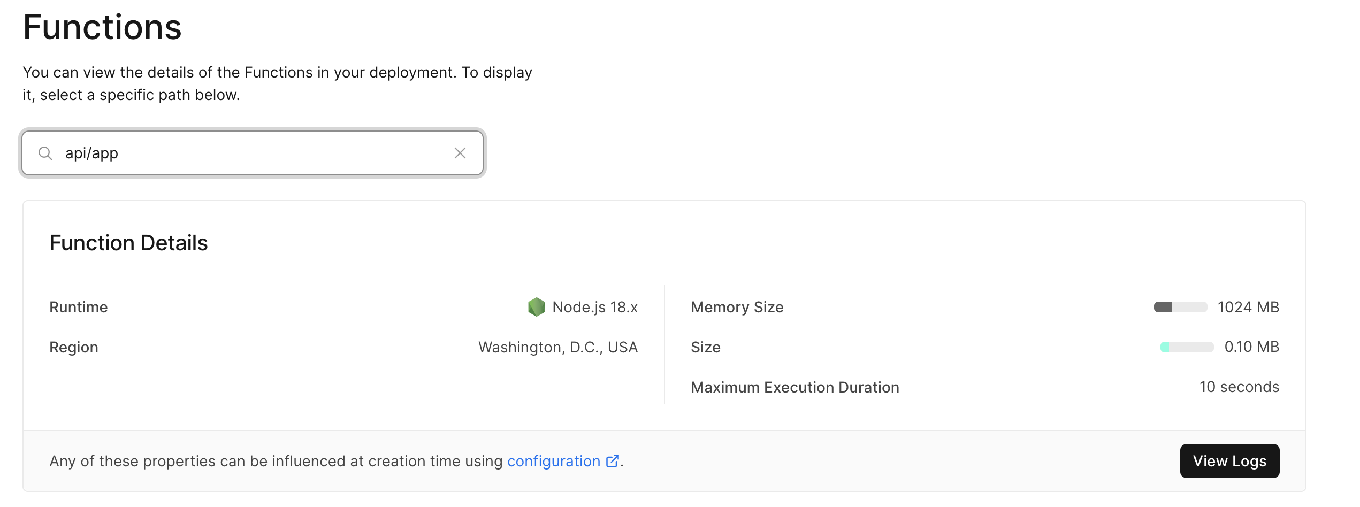Click the Memory Size usage bar
Screen dimensions: 1360x507
(1180, 307)
